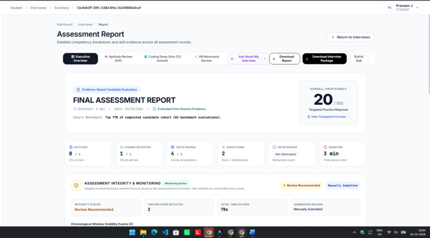Viewport: 430px width, 238px height.
Task: Switch to Aptitude Review (0/5) tab
Action: click(118, 59)
